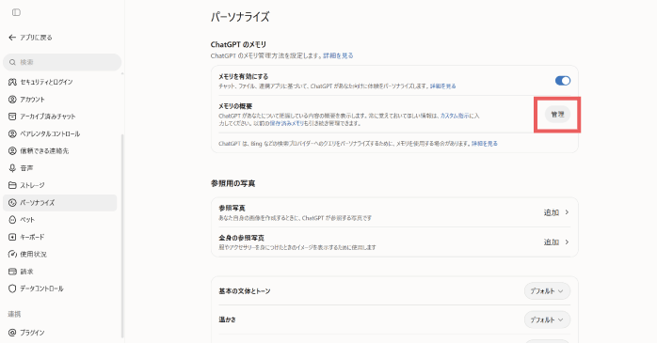657x343 pixels.
Task: Open アーカイブ済みチャット in the sidebar
Action: pyautogui.click(x=60, y=117)
